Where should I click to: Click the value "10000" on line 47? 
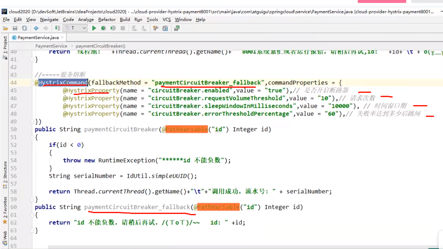340,106
